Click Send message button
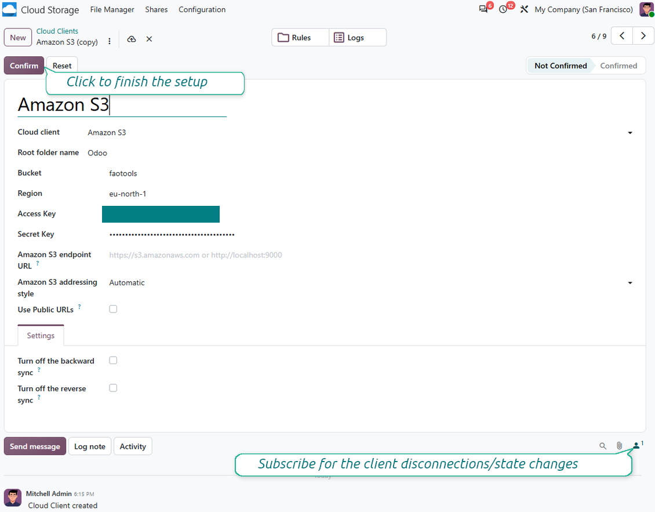Viewport: 655px width, 512px height. click(x=35, y=446)
